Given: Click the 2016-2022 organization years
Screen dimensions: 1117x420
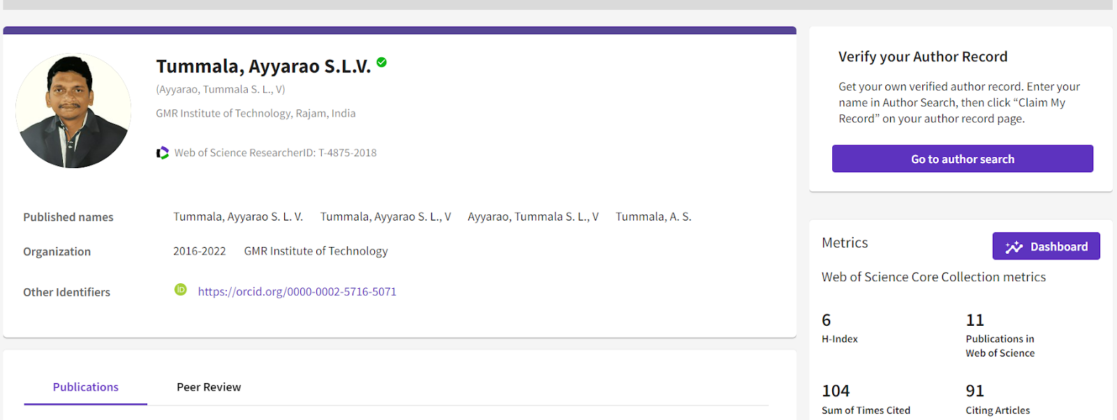Looking at the screenshot, I should [x=200, y=251].
